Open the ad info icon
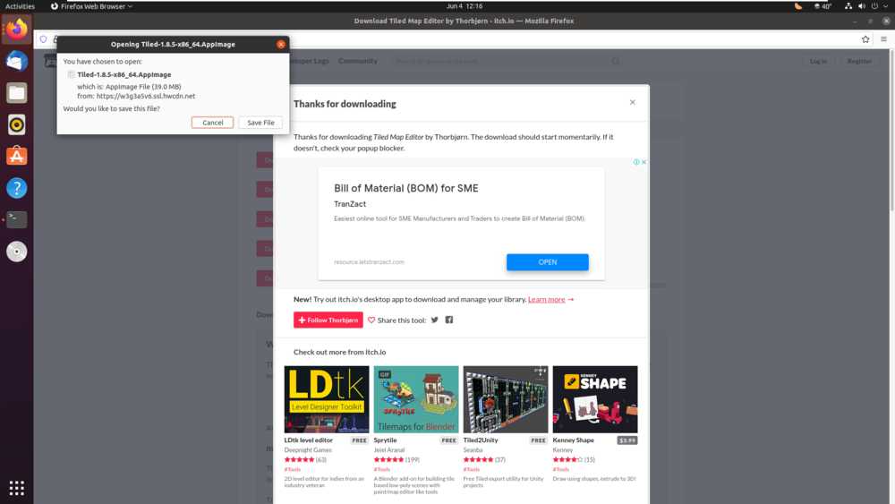The width and height of the screenshot is (895, 504). [636, 162]
